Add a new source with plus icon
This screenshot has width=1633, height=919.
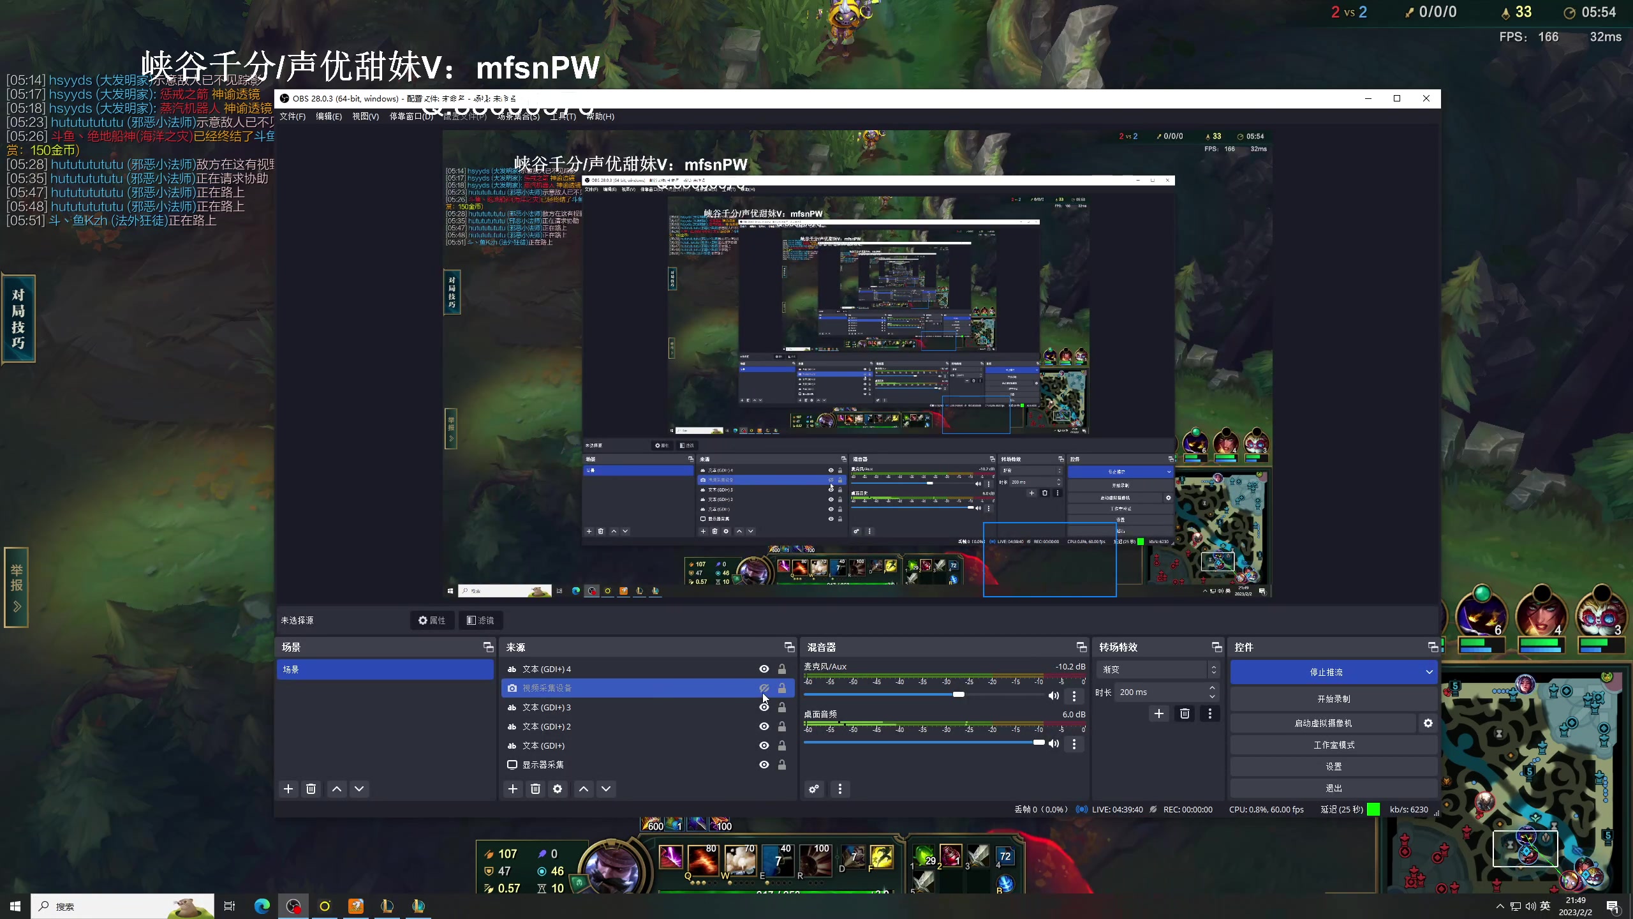click(513, 789)
